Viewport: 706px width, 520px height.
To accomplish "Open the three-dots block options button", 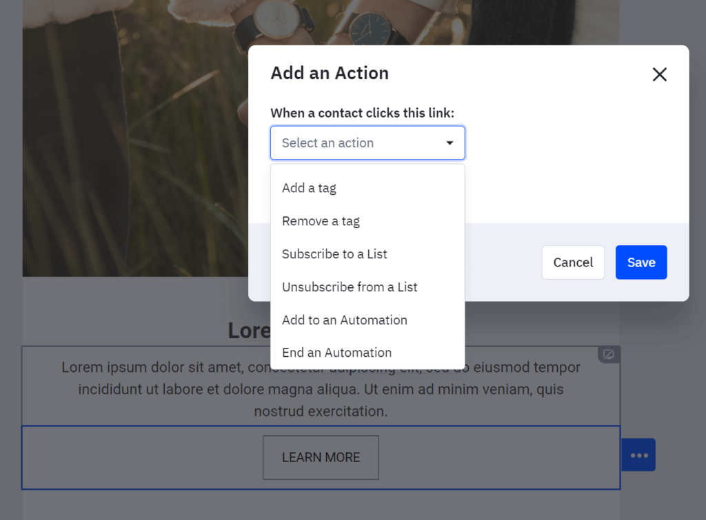I will pos(638,455).
